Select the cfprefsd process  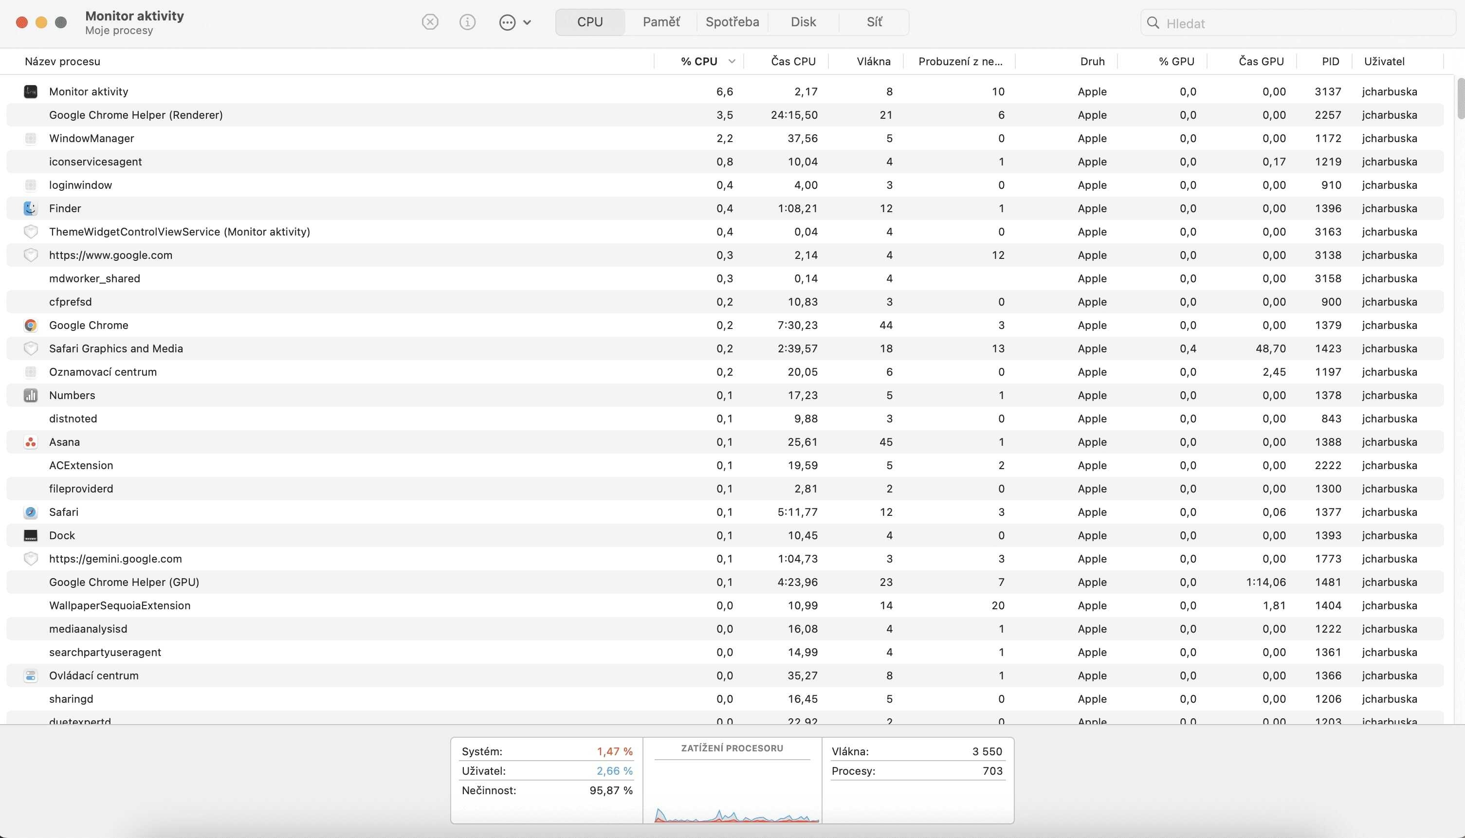(725, 302)
